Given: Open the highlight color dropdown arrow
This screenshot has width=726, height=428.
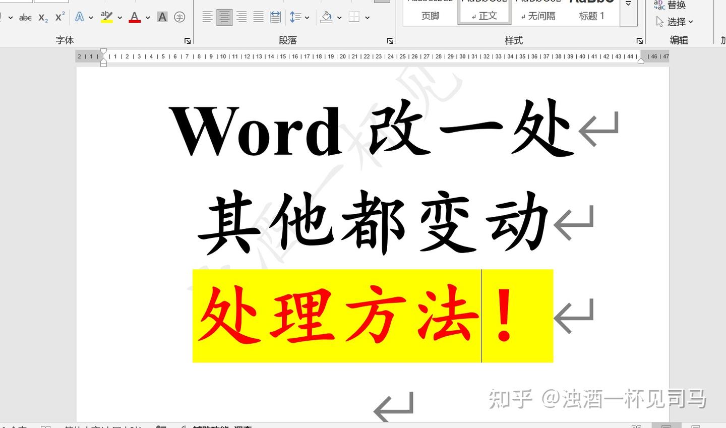Looking at the screenshot, I should tap(120, 18).
